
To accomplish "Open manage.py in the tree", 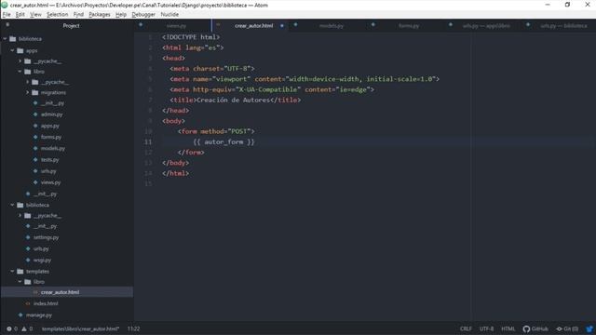I will pyautogui.click(x=39, y=315).
